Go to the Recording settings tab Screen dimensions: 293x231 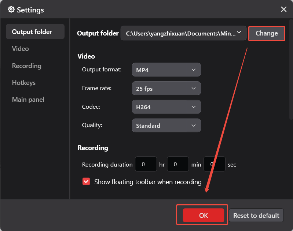pos(27,66)
